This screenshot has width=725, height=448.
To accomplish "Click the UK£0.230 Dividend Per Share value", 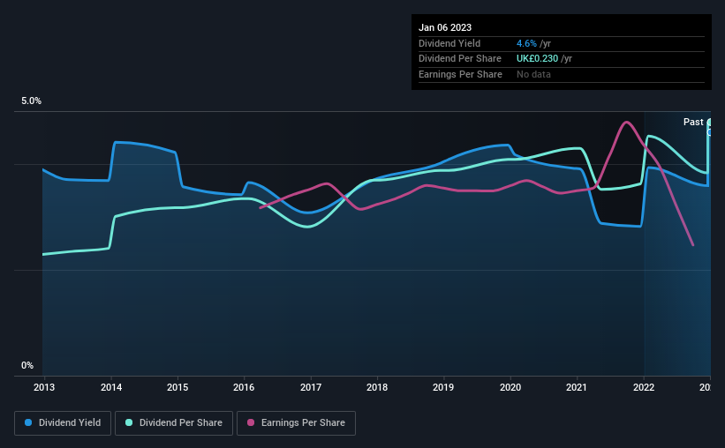I will pyautogui.click(x=537, y=59).
